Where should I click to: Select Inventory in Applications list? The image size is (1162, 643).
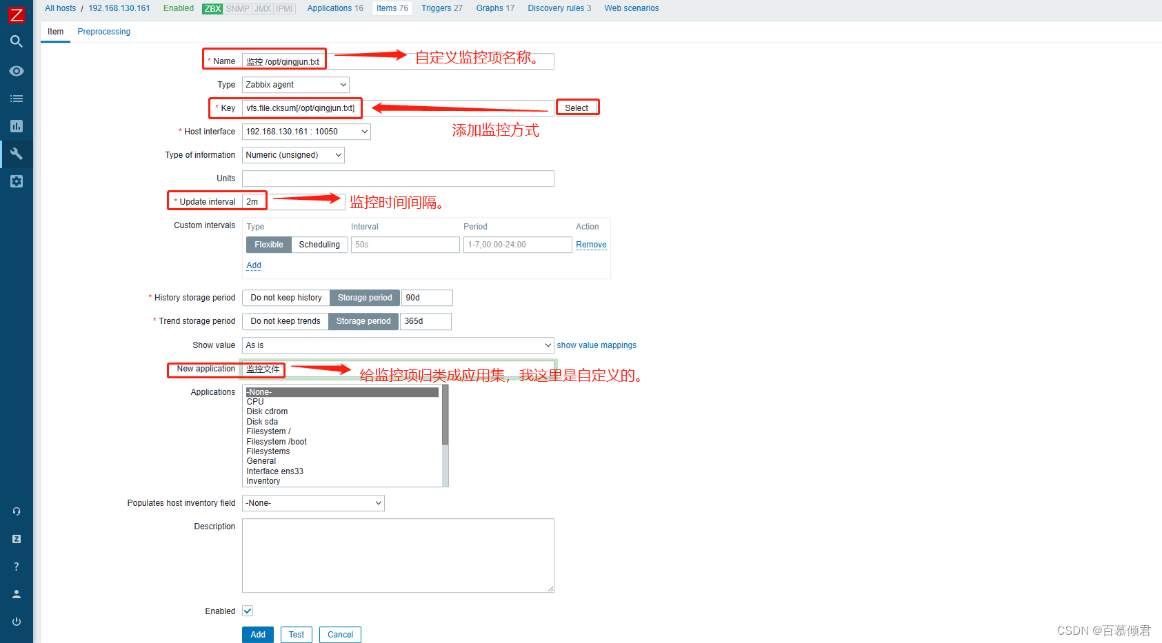click(x=342, y=481)
